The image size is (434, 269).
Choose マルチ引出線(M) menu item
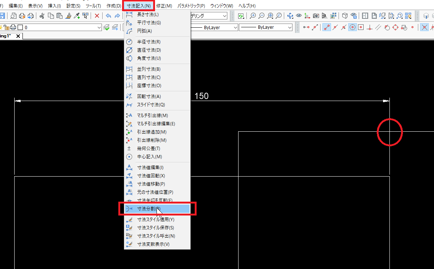[x=157, y=116]
